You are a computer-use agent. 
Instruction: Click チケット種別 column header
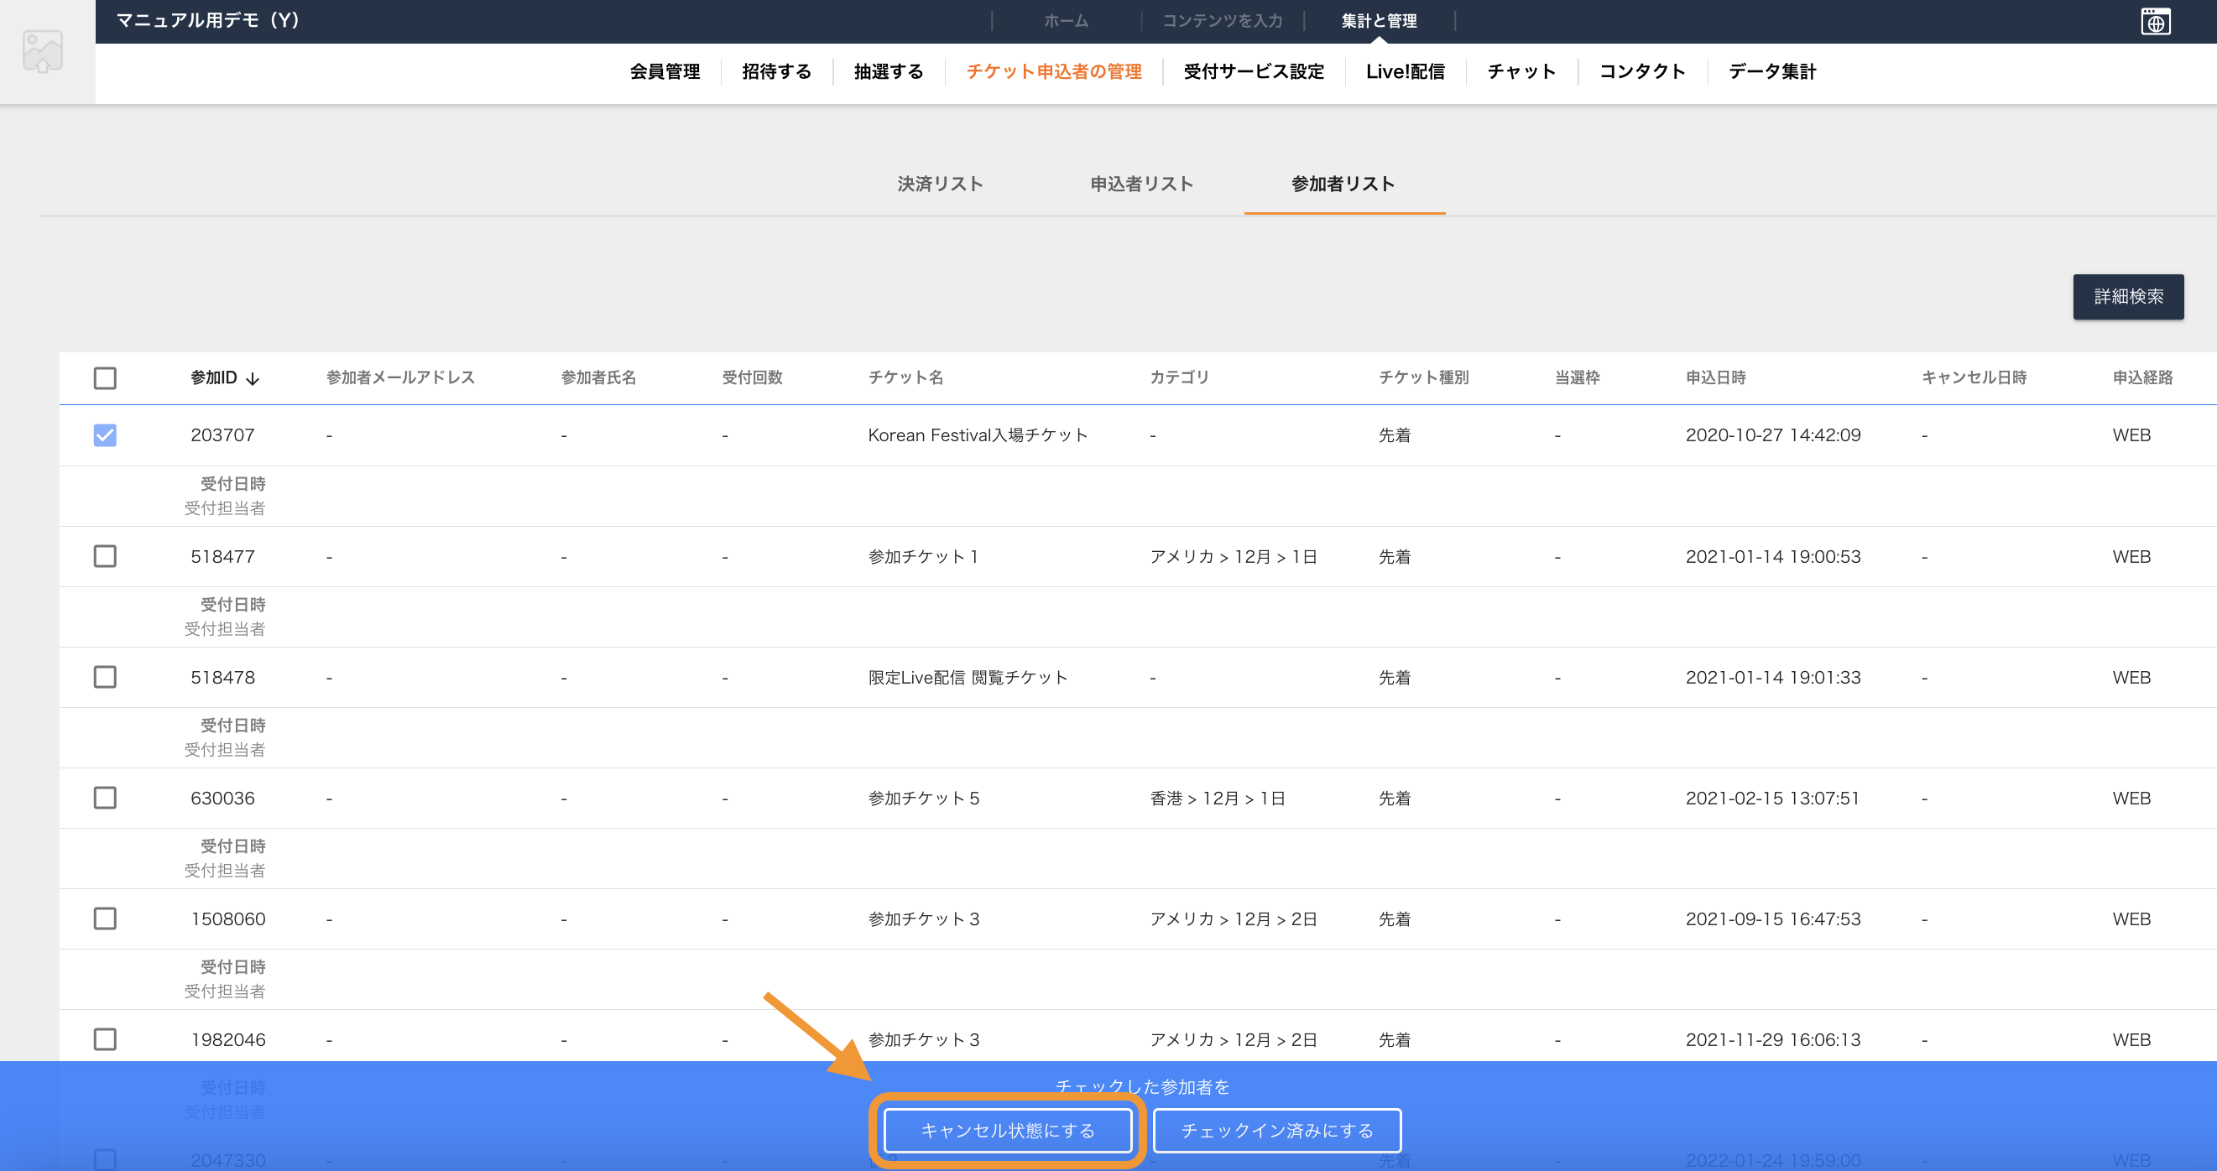[1423, 377]
